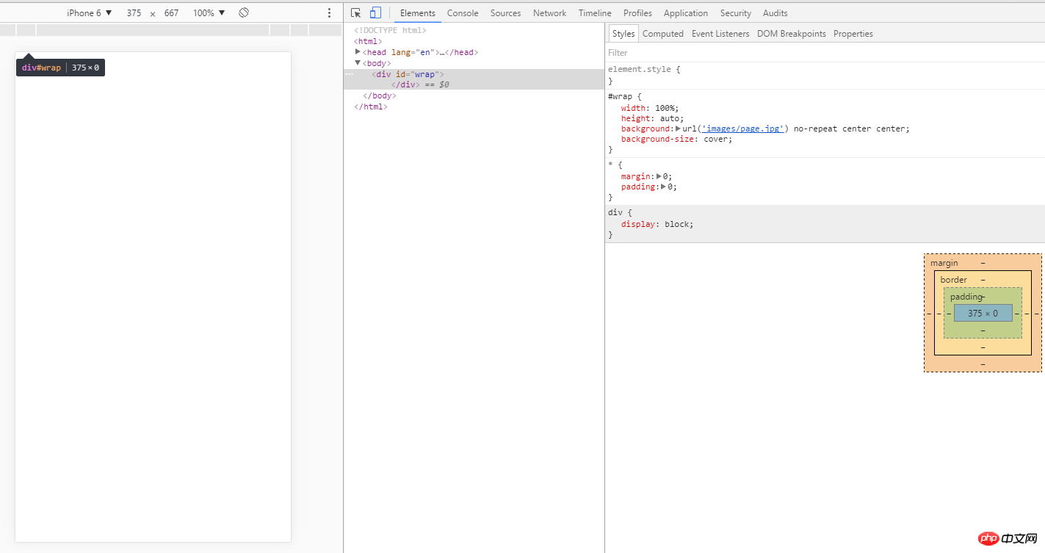Viewport: 1045px width, 553px height.
Task: Open the Audits tab
Action: click(775, 13)
